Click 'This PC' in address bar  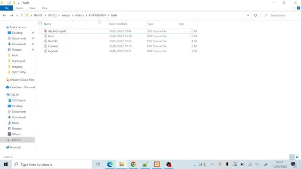(38, 15)
